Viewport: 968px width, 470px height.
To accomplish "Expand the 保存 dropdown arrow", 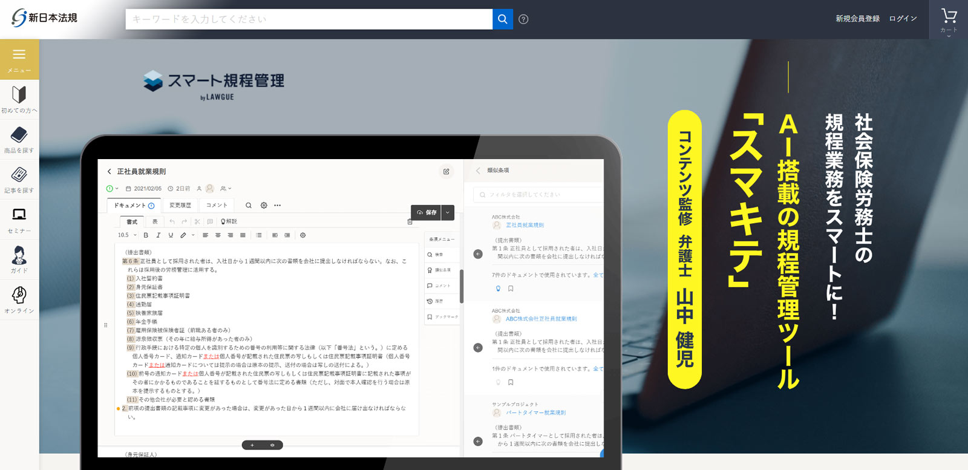I will coord(448,212).
